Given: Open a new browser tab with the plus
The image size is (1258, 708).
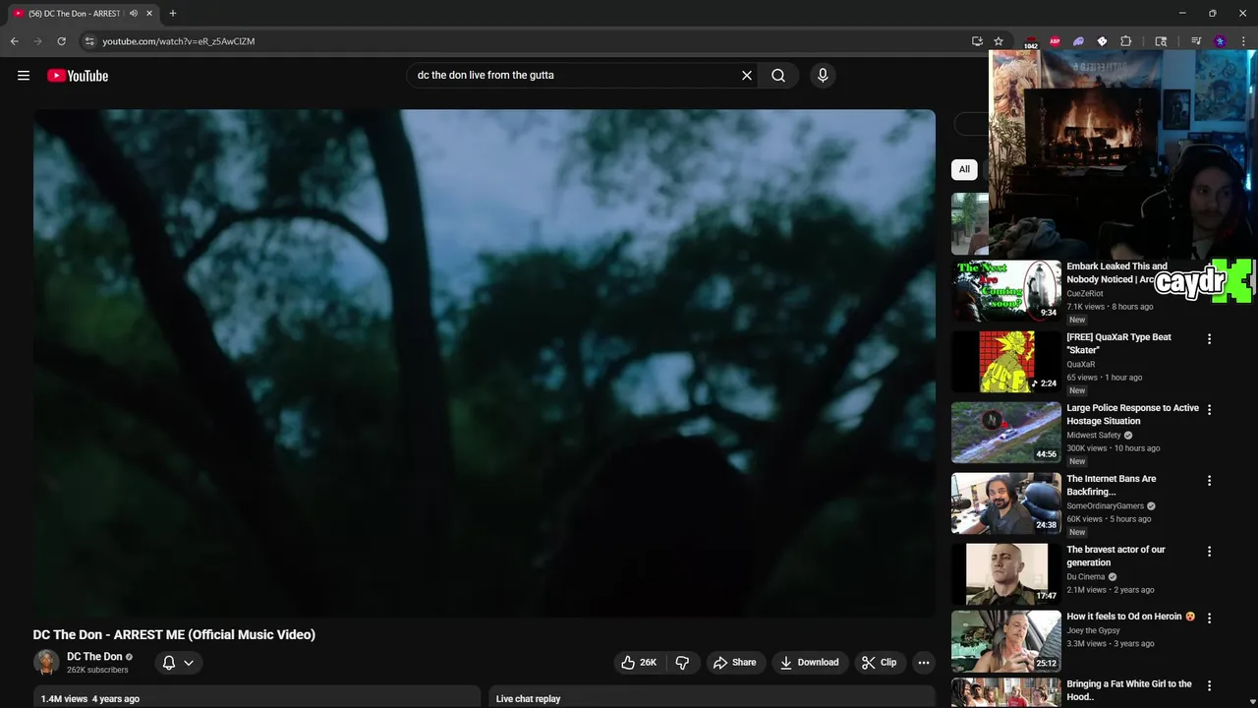Looking at the screenshot, I should click(173, 14).
